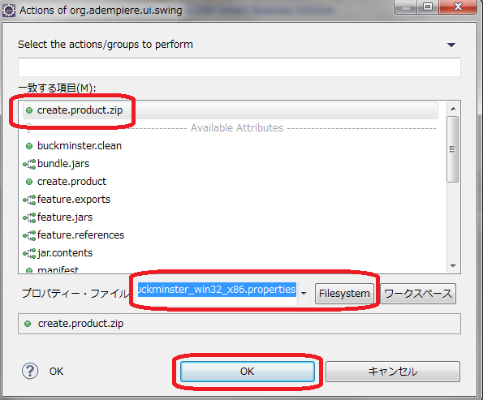
Task: Click the group icon beside feature.jars
Action: 29,217
